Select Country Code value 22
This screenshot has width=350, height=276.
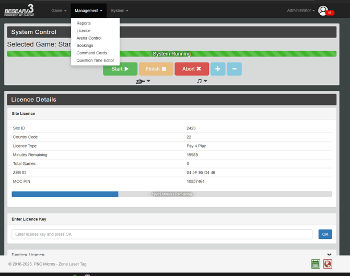pyautogui.click(x=189, y=137)
